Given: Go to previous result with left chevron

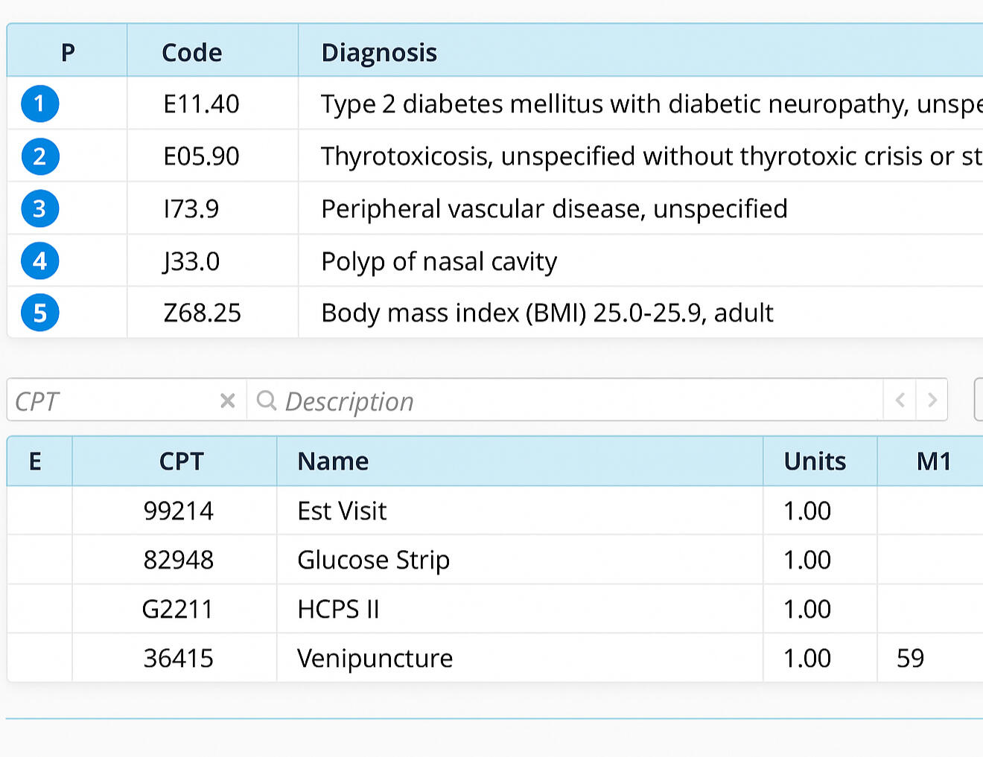Looking at the screenshot, I should (x=900, y=400).
